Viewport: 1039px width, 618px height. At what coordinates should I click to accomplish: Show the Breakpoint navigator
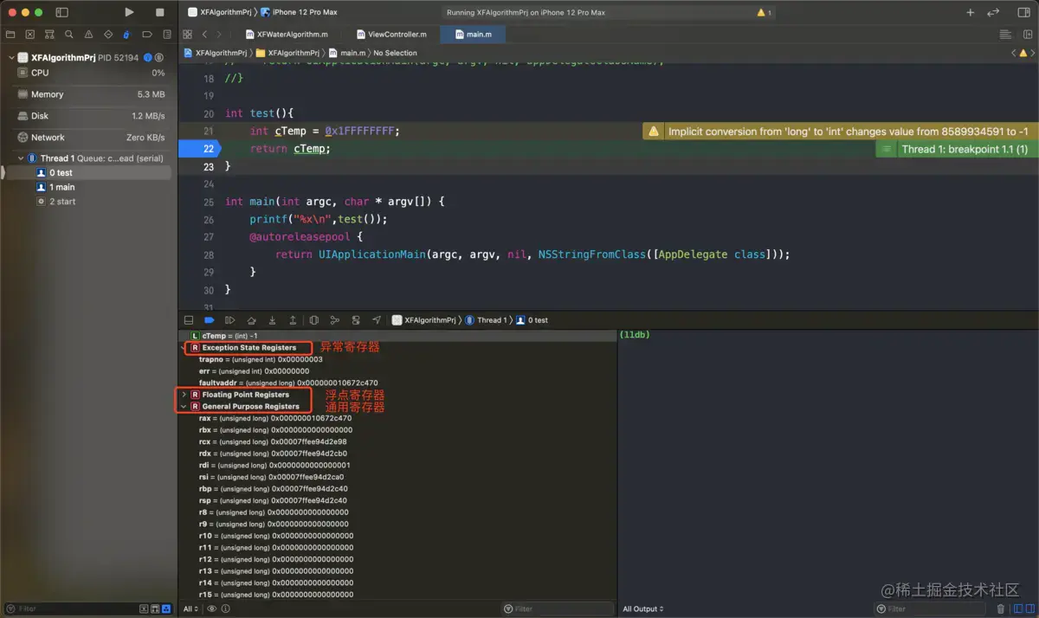click(146, 35)
